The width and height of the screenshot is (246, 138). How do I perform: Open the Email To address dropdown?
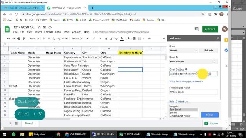tap(193, 62)
